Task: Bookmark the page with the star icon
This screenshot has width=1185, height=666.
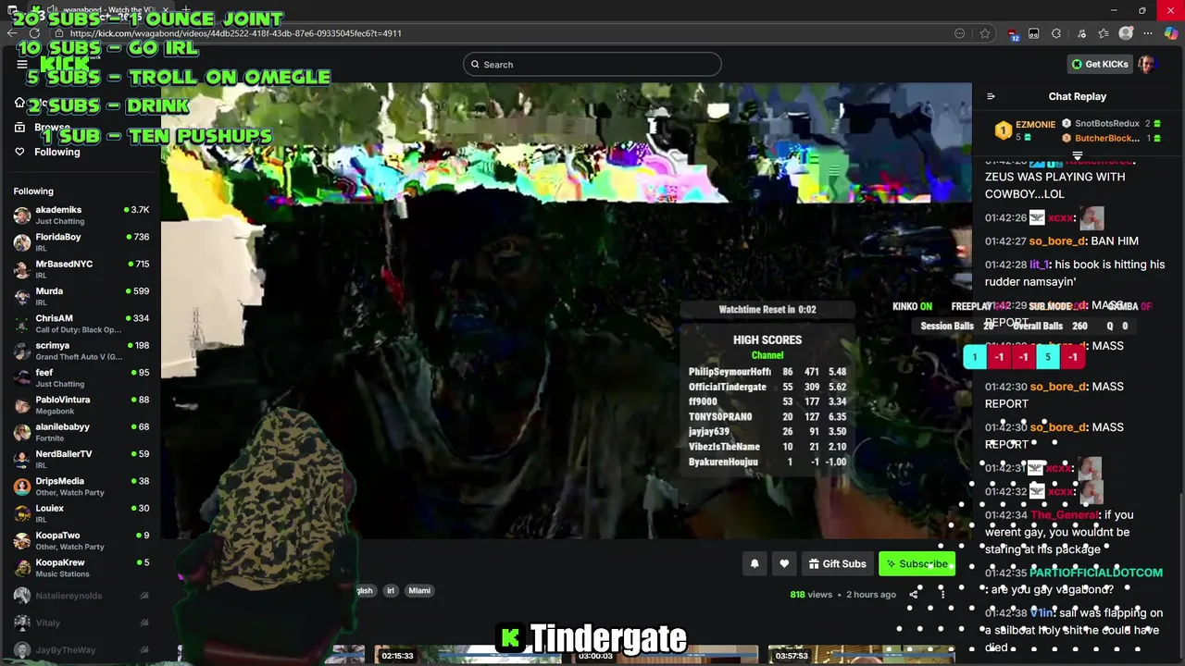Action: pos(985,33)
